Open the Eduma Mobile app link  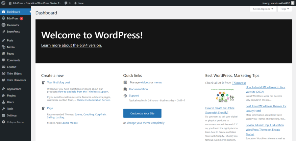69,123
